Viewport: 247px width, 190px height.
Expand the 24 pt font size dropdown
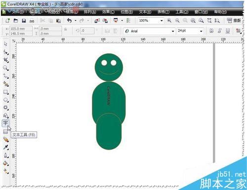(201, 31)
